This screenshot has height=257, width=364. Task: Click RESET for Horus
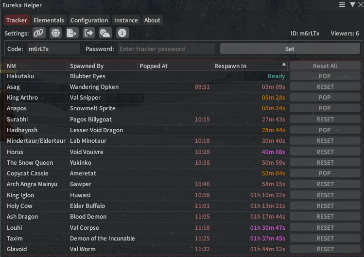coord(325,152)
